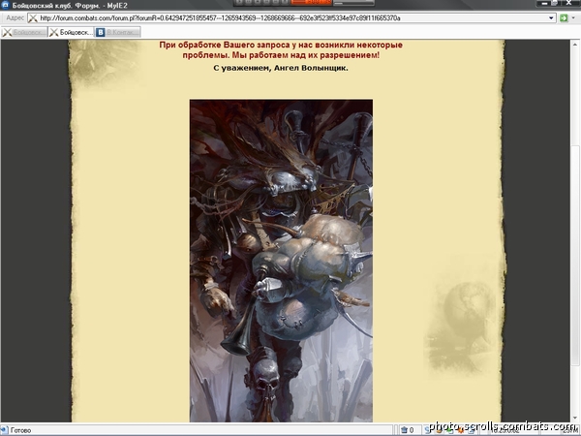Expand the arrow next to the Go button
The width and height of the screenshot is (581, 436).
point(573,17)
